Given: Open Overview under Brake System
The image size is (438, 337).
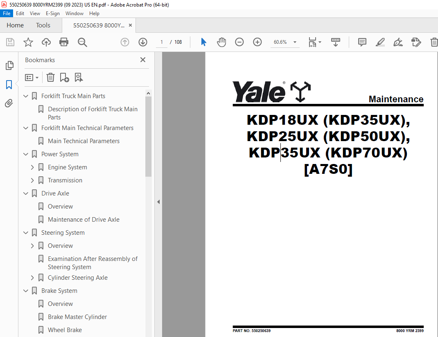Looking at the screenshot, I should point(60,304).
